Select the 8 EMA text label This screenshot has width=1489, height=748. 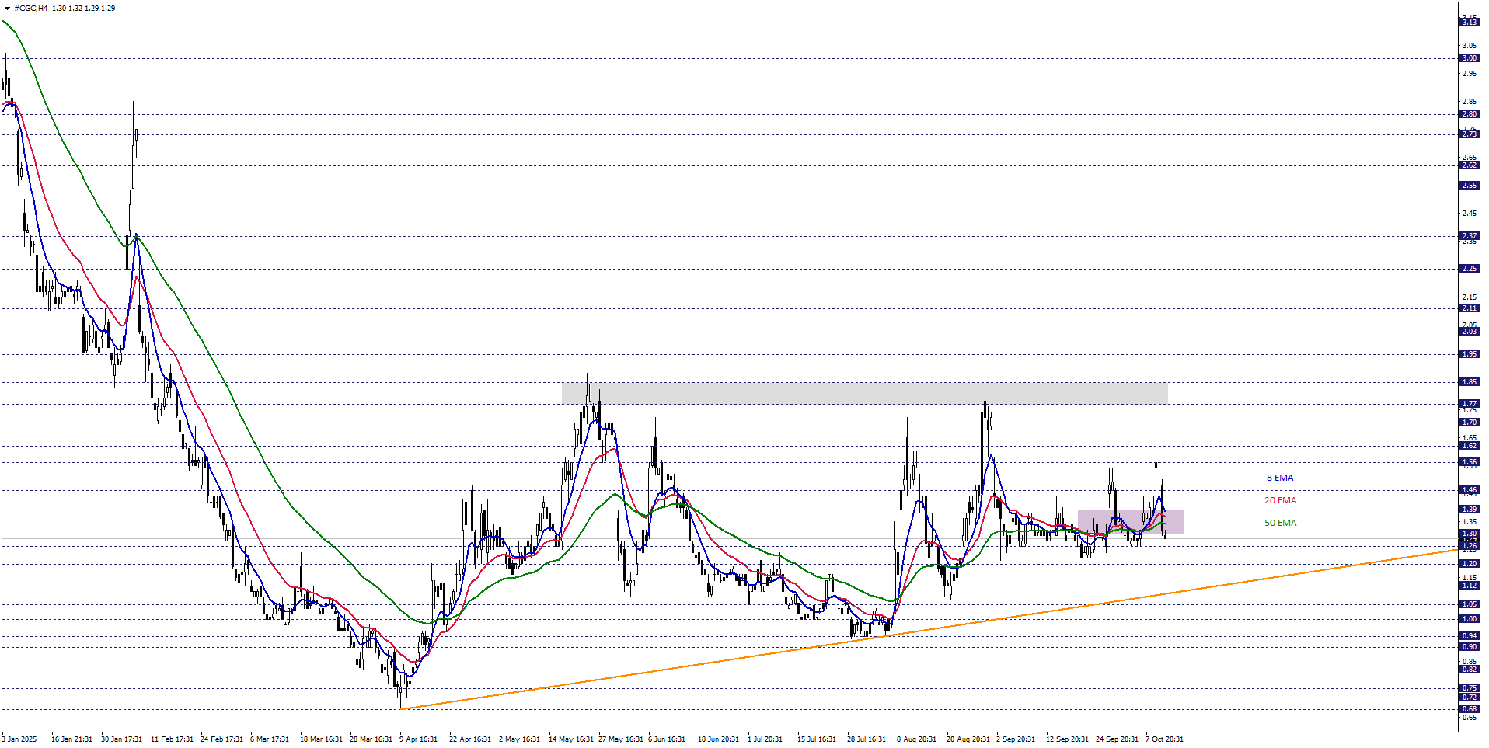click(1280, 478)
